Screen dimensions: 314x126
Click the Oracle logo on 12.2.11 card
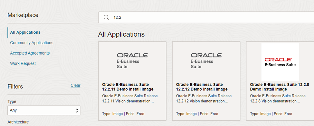coord(132,61)
